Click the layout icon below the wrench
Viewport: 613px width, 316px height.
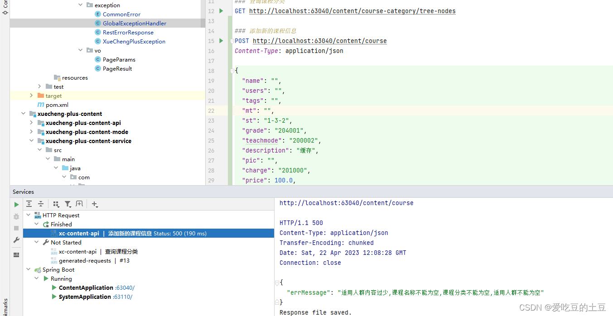point(17,255)
